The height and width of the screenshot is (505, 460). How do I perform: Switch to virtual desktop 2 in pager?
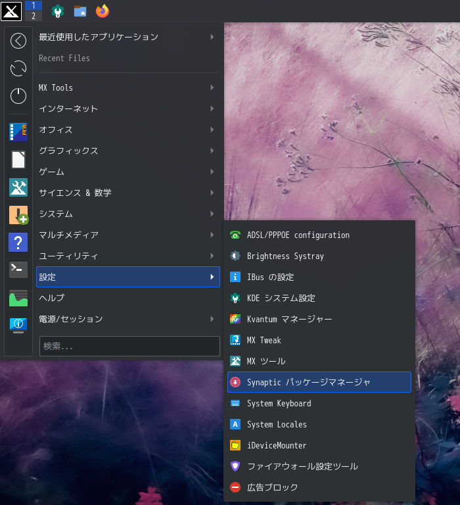coord(34,16)
